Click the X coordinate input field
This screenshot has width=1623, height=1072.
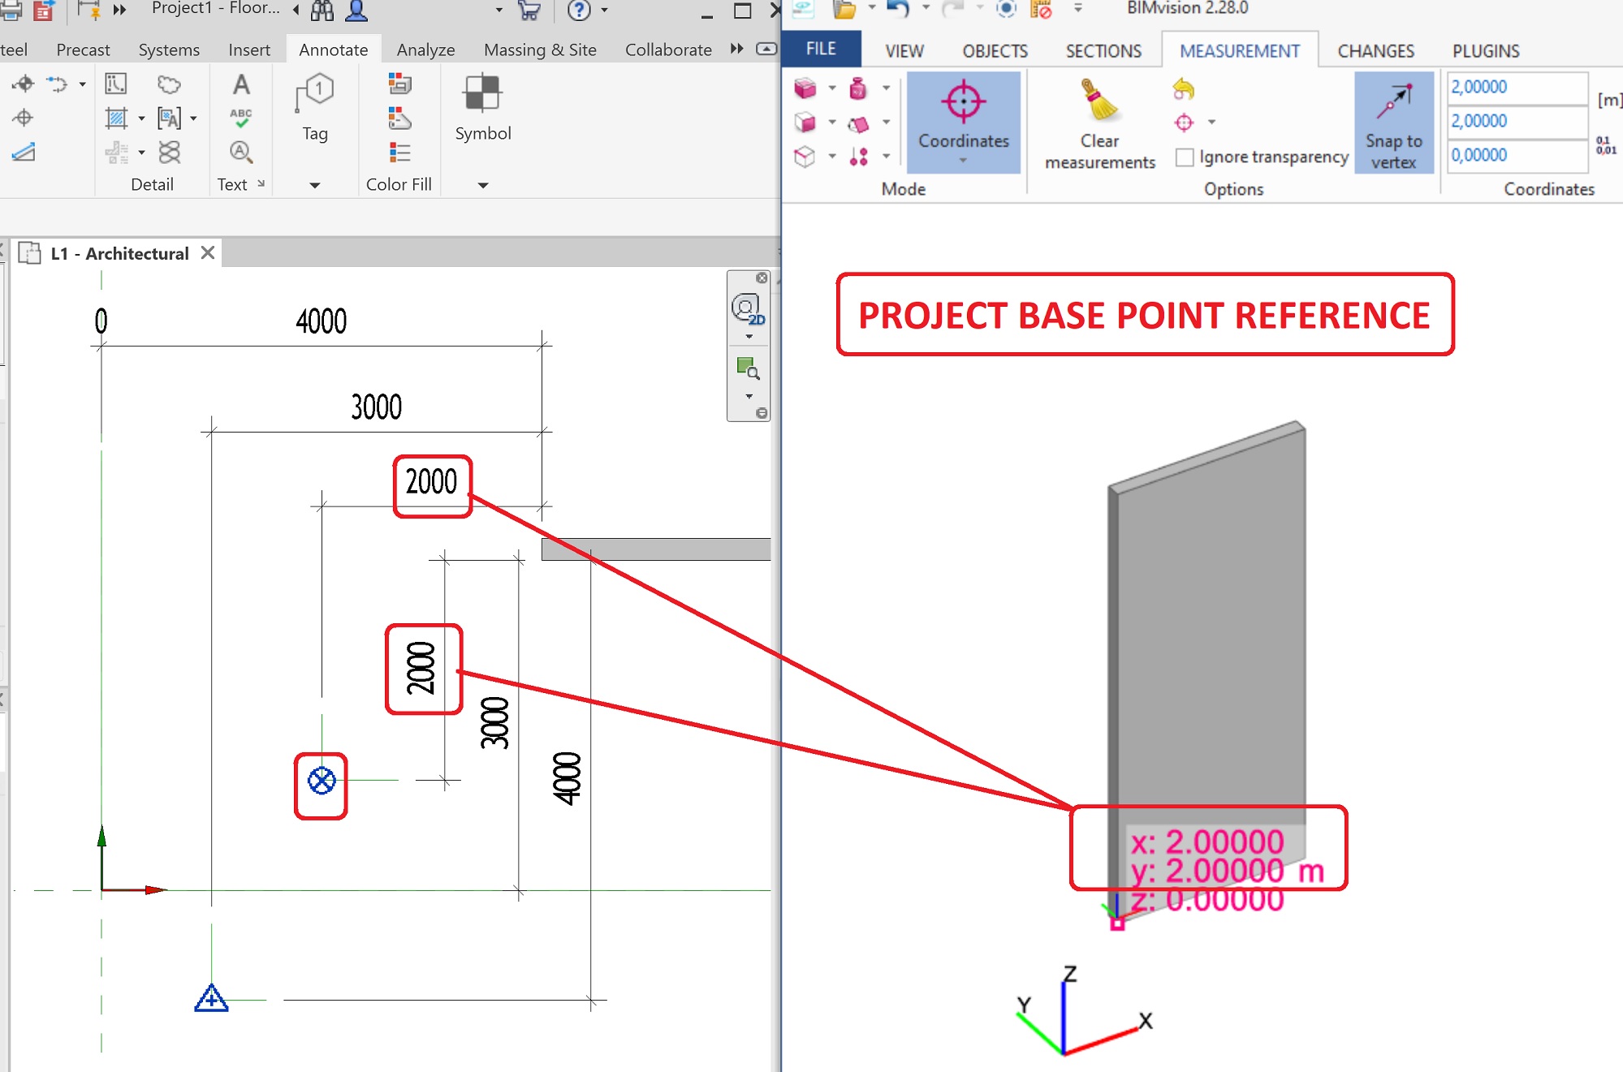tap(1515, 87)
